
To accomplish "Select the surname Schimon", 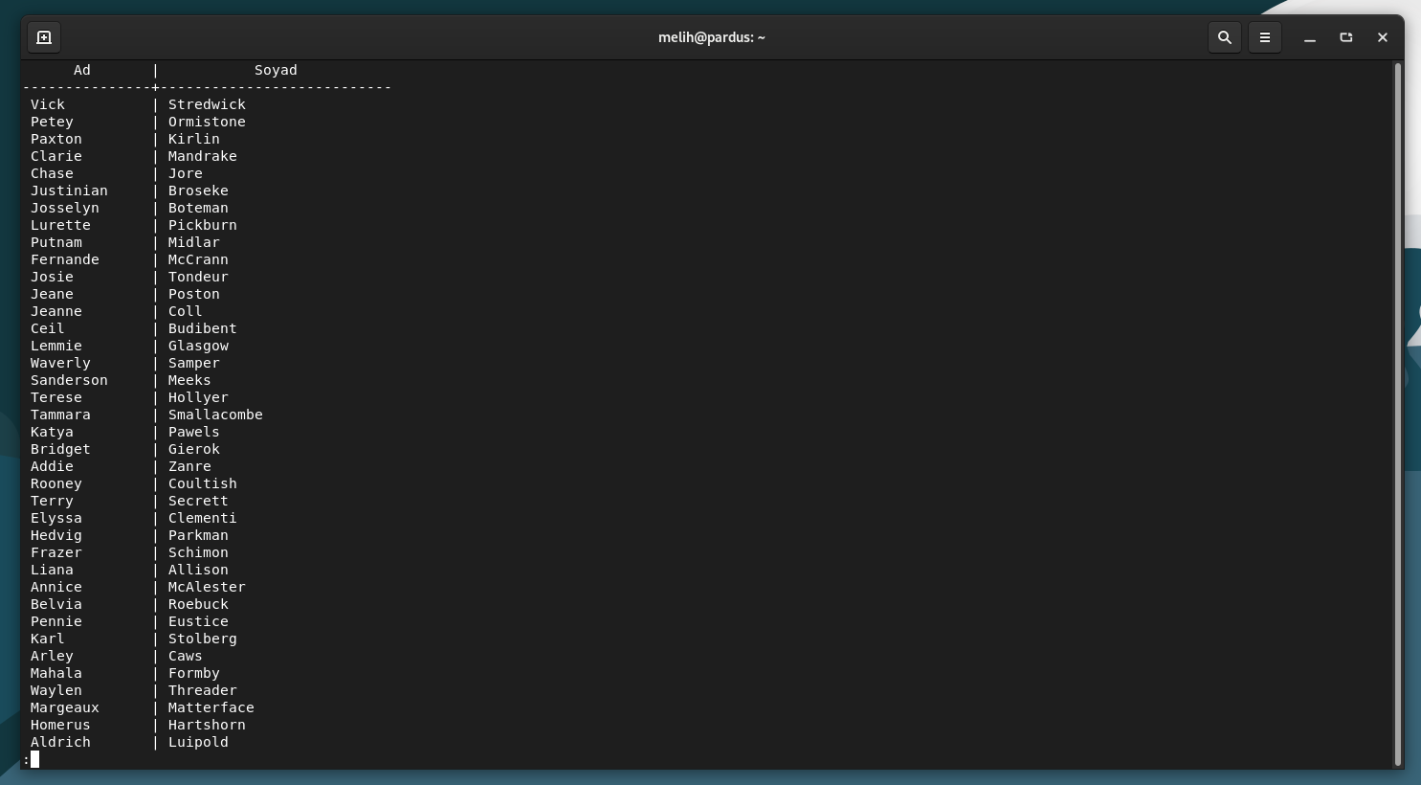I will (x=198, y=552).
